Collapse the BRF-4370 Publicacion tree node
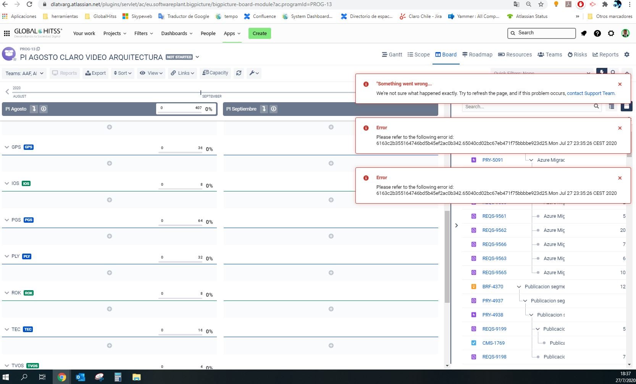Image resolution: width=636 pixels, height=384 pixels. (x=519, y=287)
